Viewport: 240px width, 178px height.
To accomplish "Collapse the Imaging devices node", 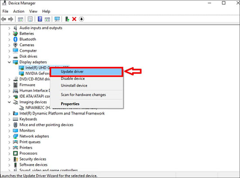I will 9,102.
